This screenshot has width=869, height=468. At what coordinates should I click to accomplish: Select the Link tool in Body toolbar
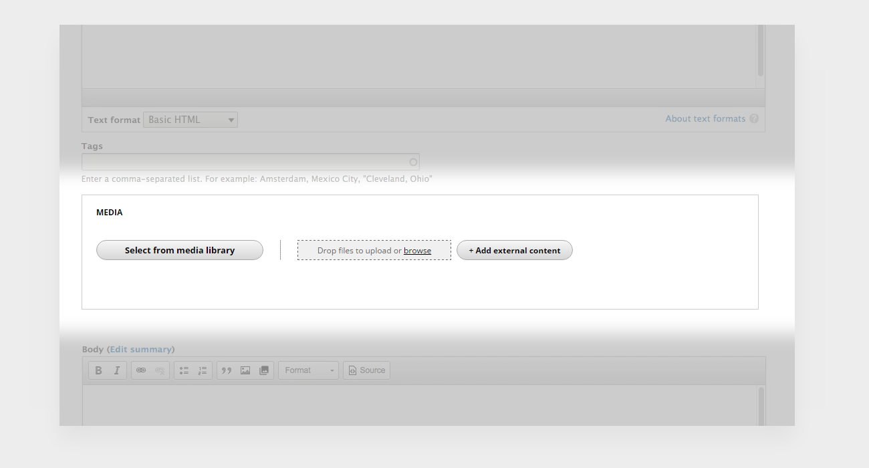pos(142,370)
